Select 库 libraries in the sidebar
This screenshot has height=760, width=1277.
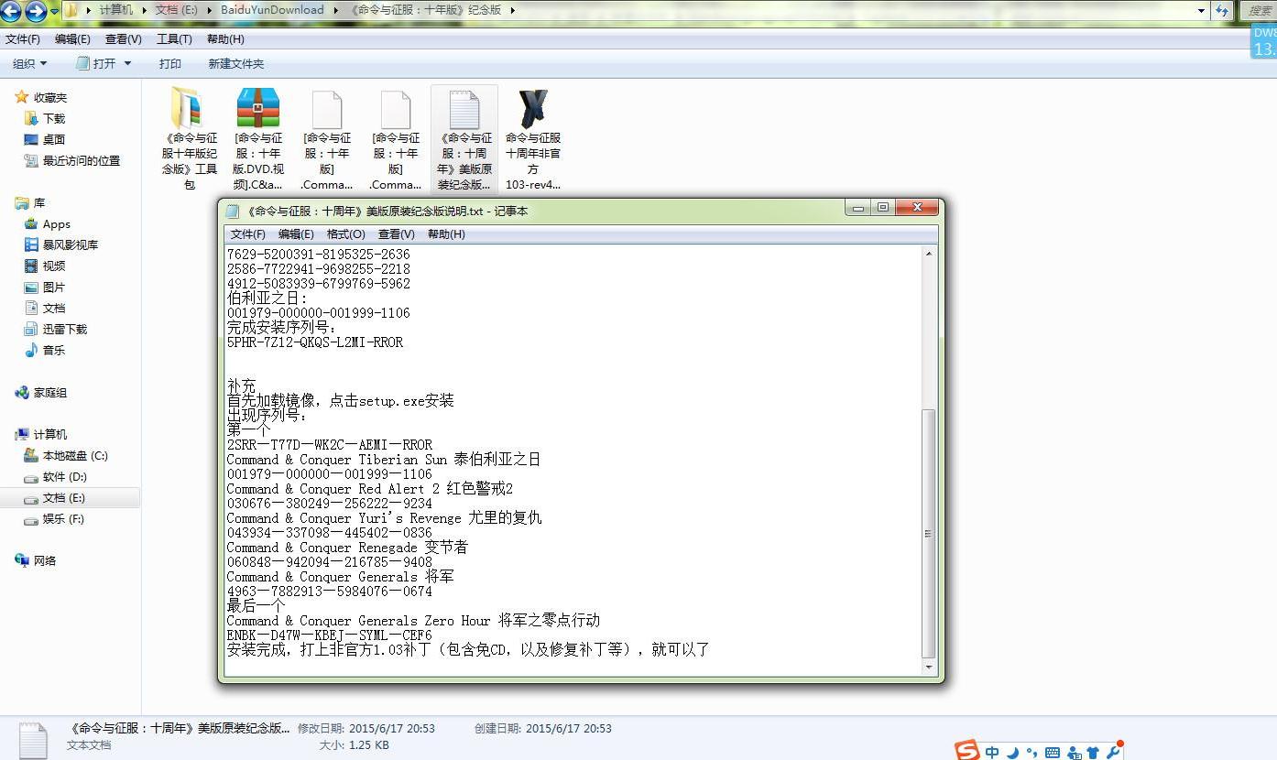pos(30,202)
